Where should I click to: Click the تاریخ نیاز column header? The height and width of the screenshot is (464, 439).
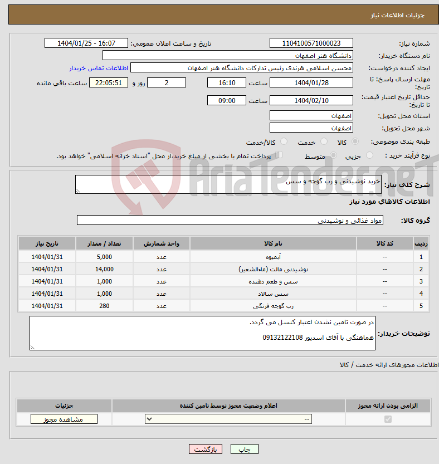pos(47,243)
